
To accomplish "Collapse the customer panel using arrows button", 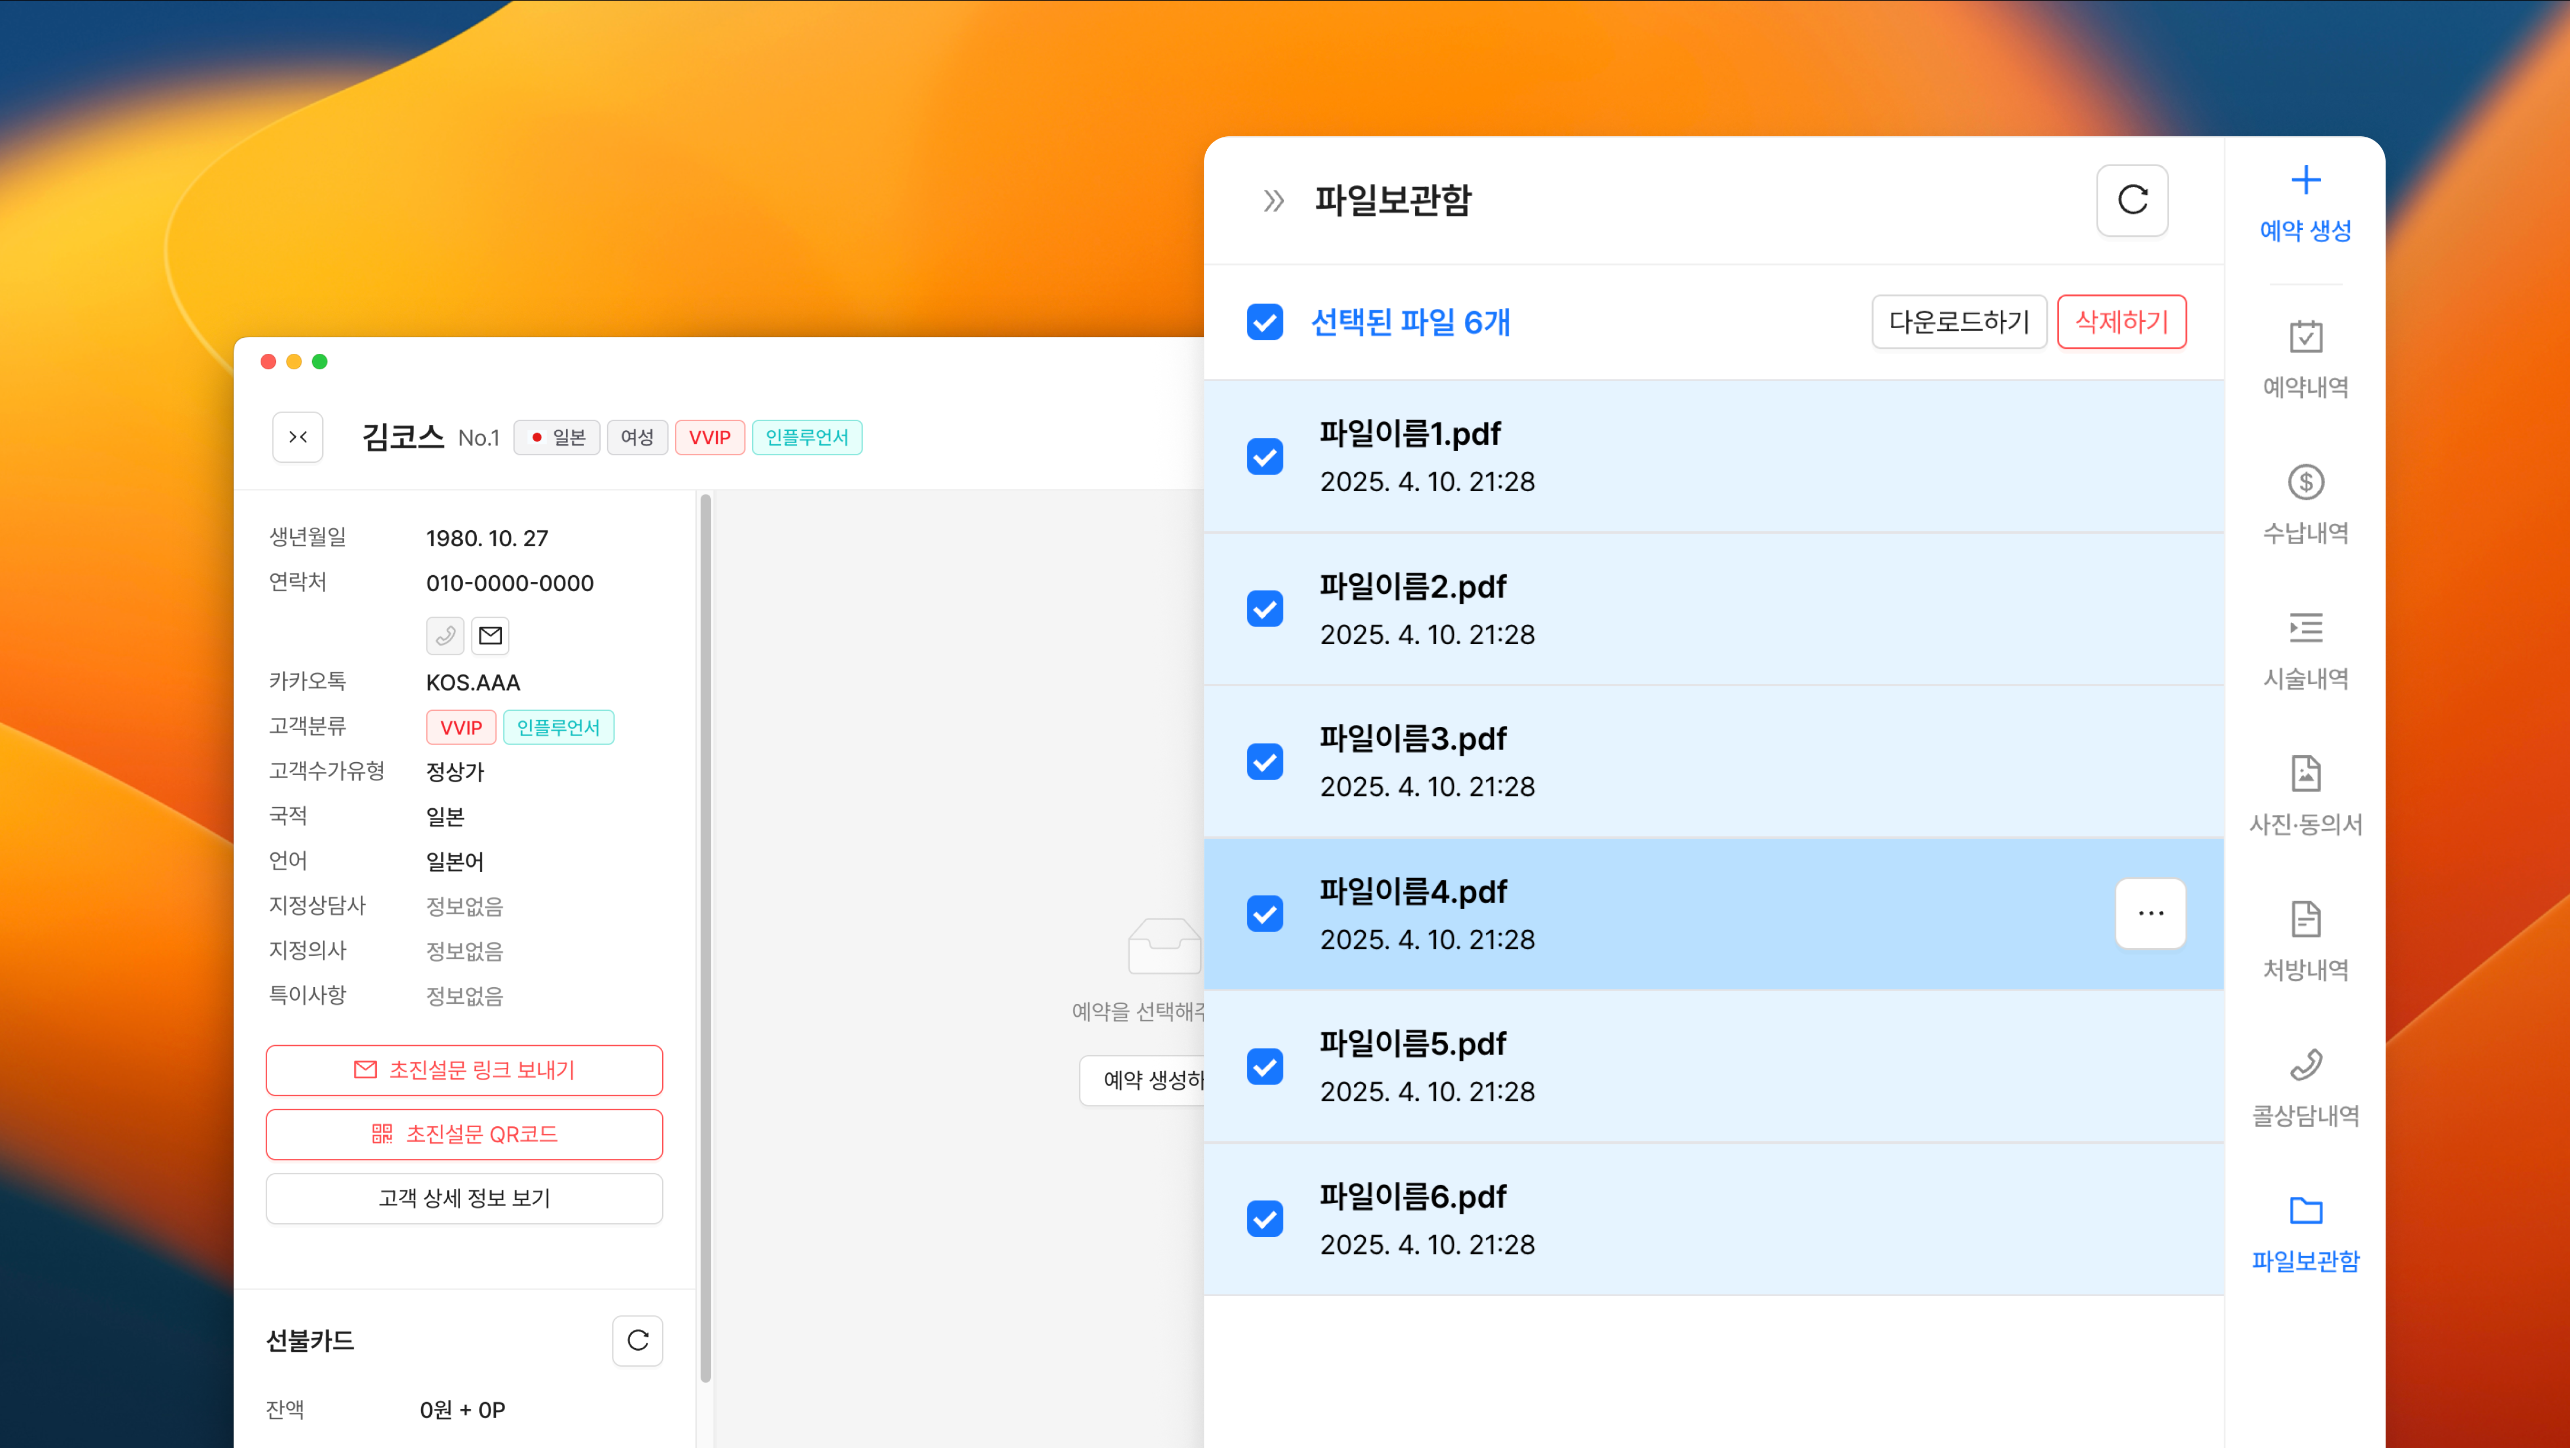I will point(297,437).
